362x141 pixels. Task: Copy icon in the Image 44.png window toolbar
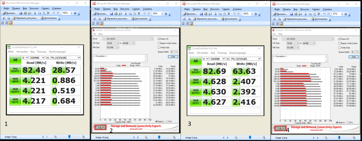[x=130, y=14]
